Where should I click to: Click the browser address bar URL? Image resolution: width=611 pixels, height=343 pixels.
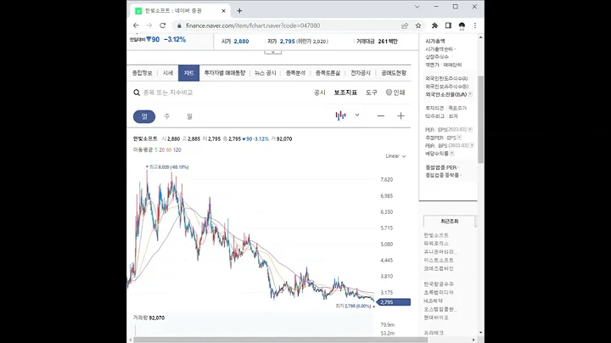point(253,25)
